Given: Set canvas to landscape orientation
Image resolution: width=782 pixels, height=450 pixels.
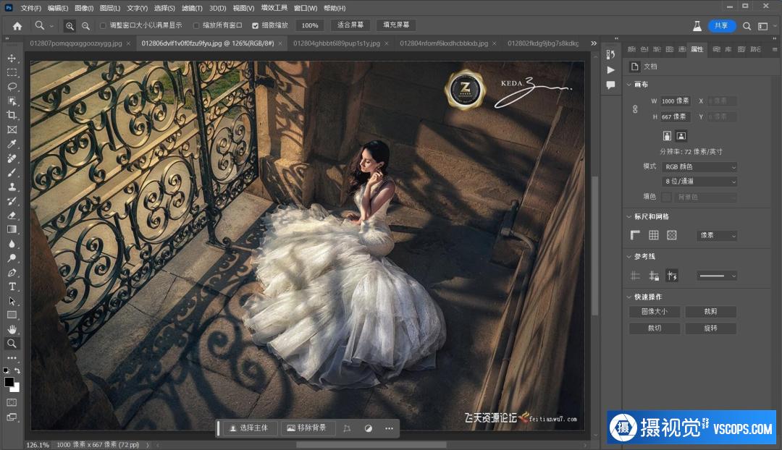Looking at the screenshot, I should pos(681,135).
